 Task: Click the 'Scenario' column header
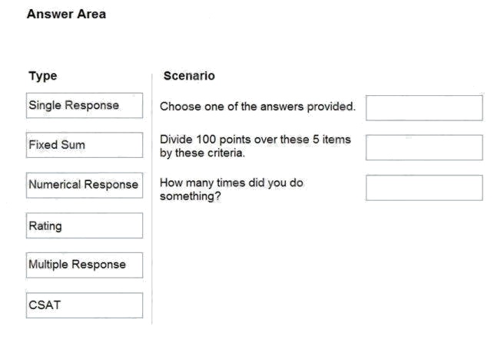189,76
